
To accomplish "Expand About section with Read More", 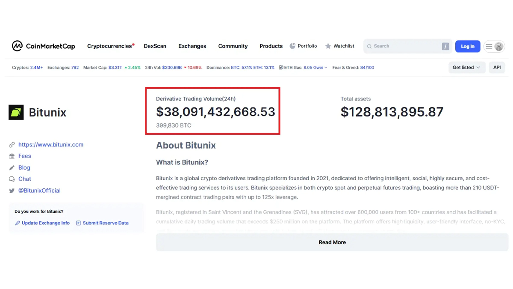I will pos(332,242).
